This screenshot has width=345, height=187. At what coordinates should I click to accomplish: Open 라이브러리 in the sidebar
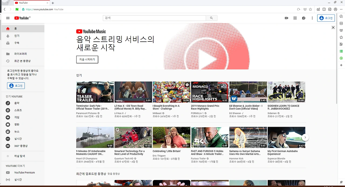tap(23, 54)
